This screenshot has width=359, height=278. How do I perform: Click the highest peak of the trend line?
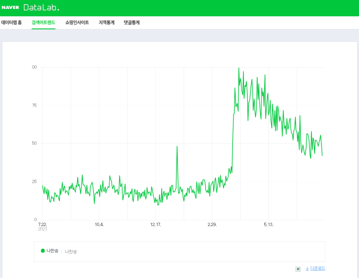click(x=239, y=68)
